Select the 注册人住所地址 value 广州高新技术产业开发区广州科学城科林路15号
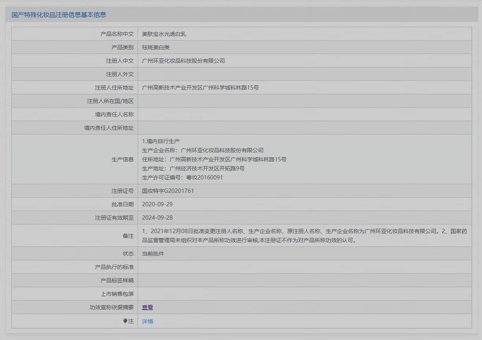 [200, 88]
